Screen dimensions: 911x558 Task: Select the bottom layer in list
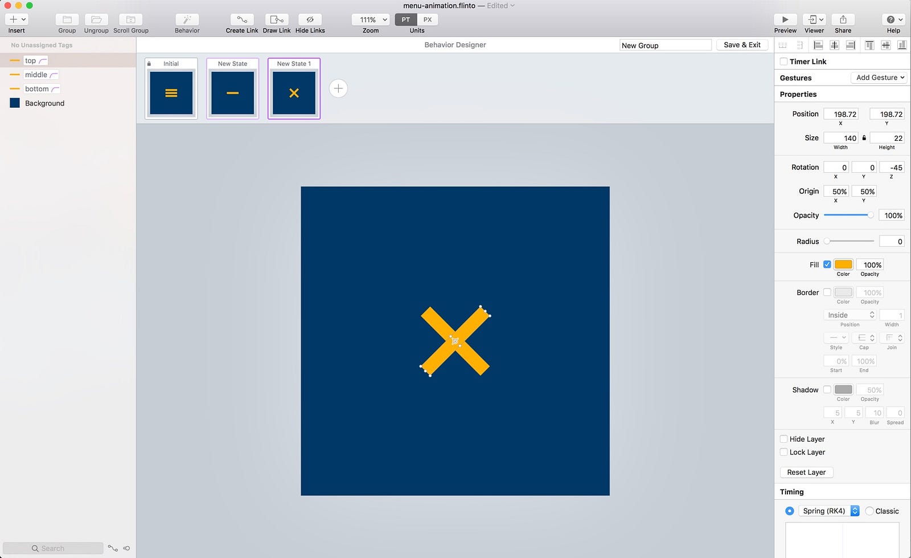pyautogui.click(x=68, y=89)
